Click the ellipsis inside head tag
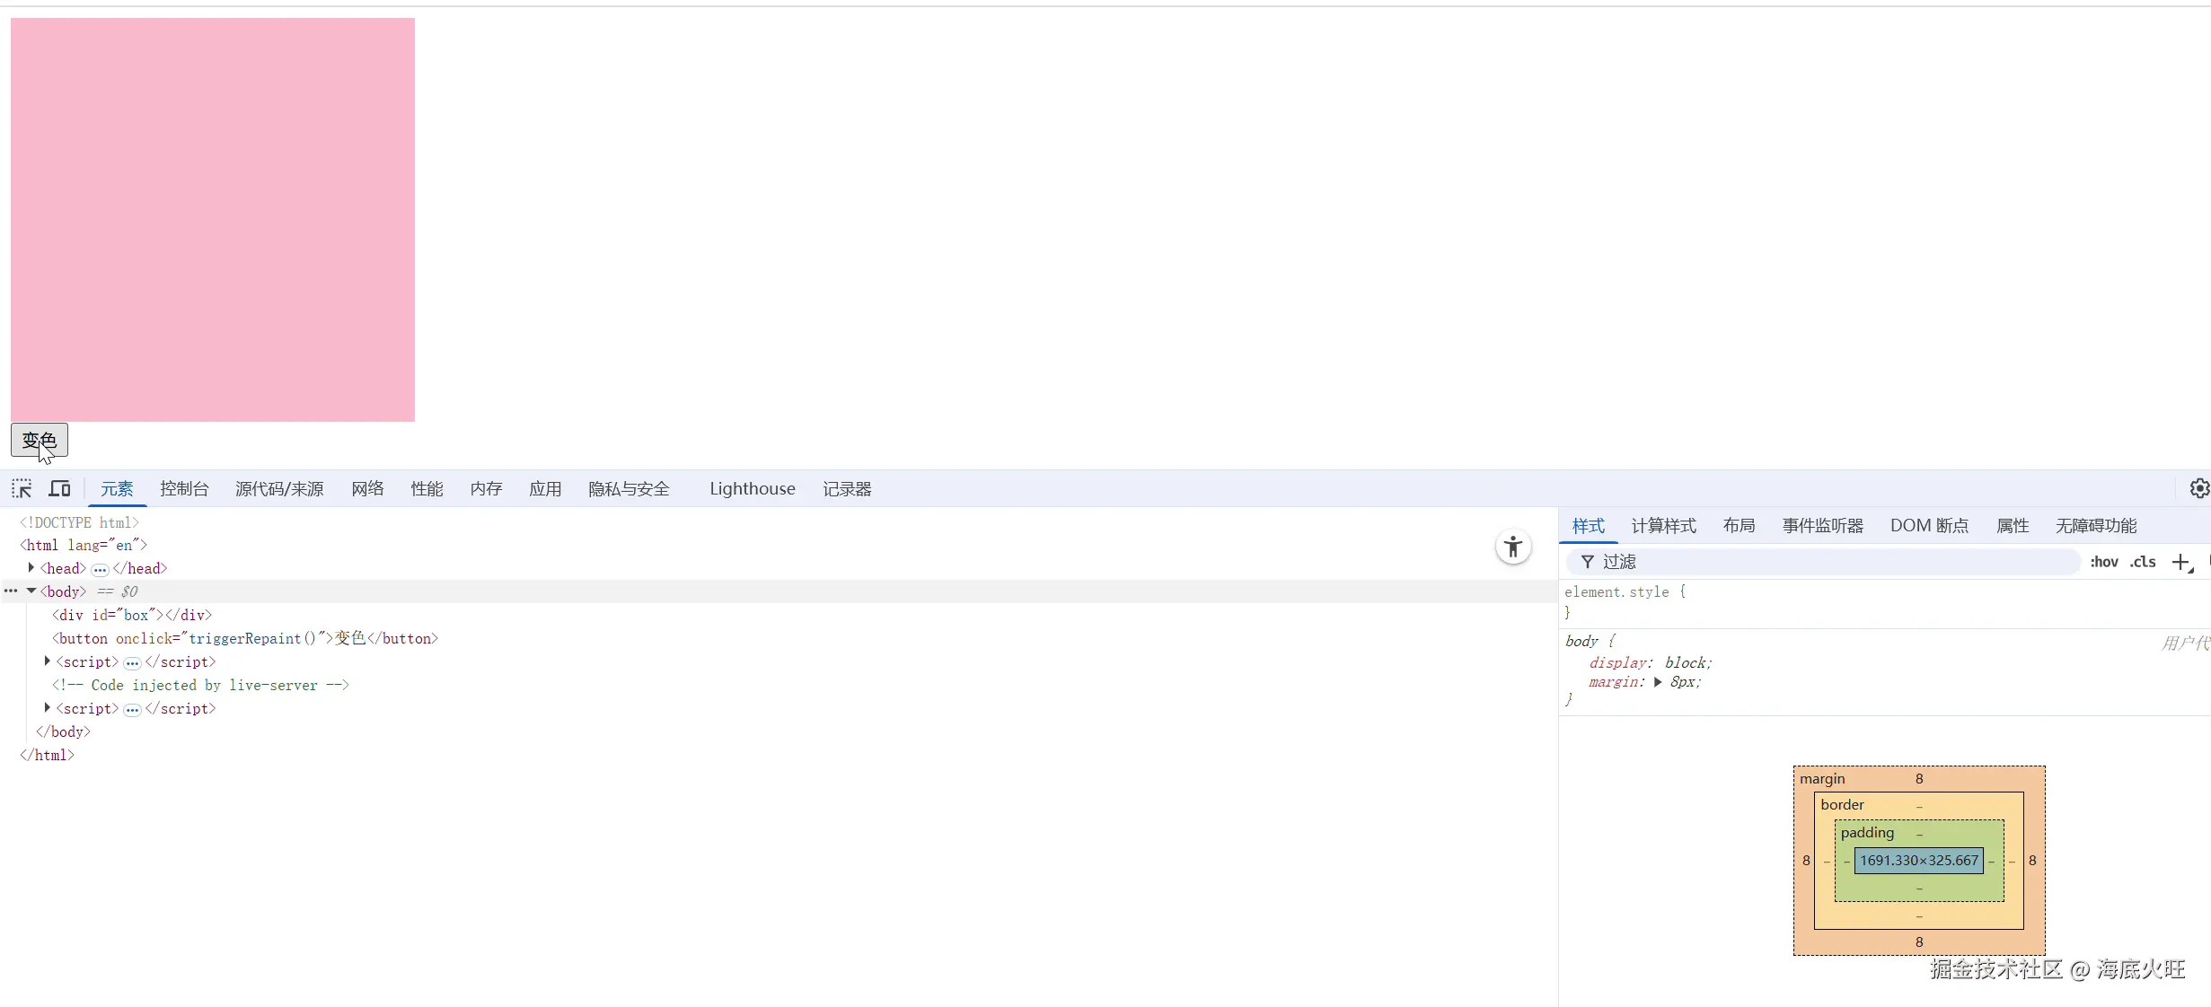 [x=100, y=569]
